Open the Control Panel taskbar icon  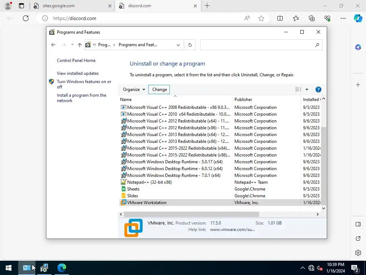click(26, 268)
